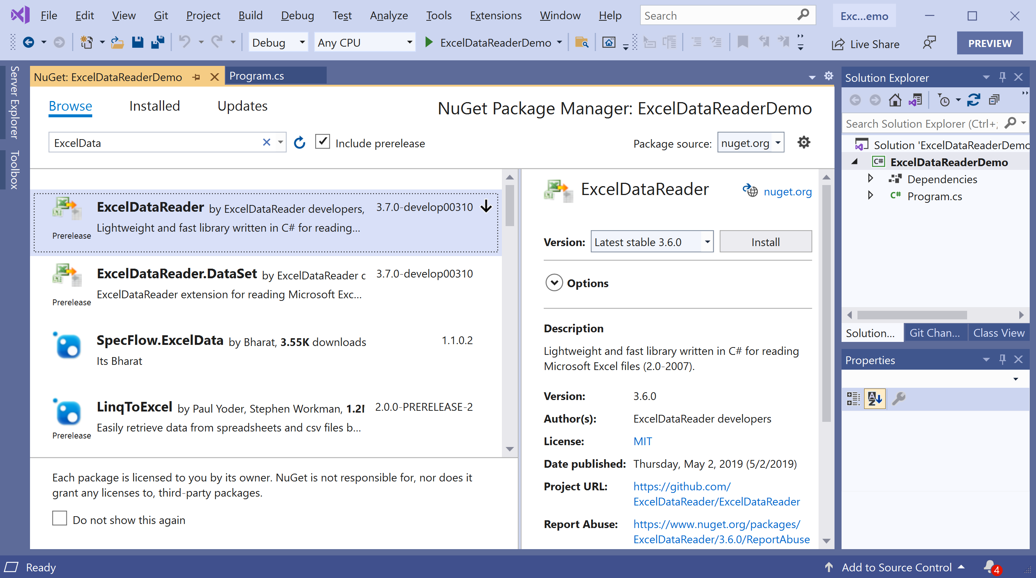1036x578 pixels.
Task: Click the Save All toolbar icon
Action: click(x=158, y=42)
